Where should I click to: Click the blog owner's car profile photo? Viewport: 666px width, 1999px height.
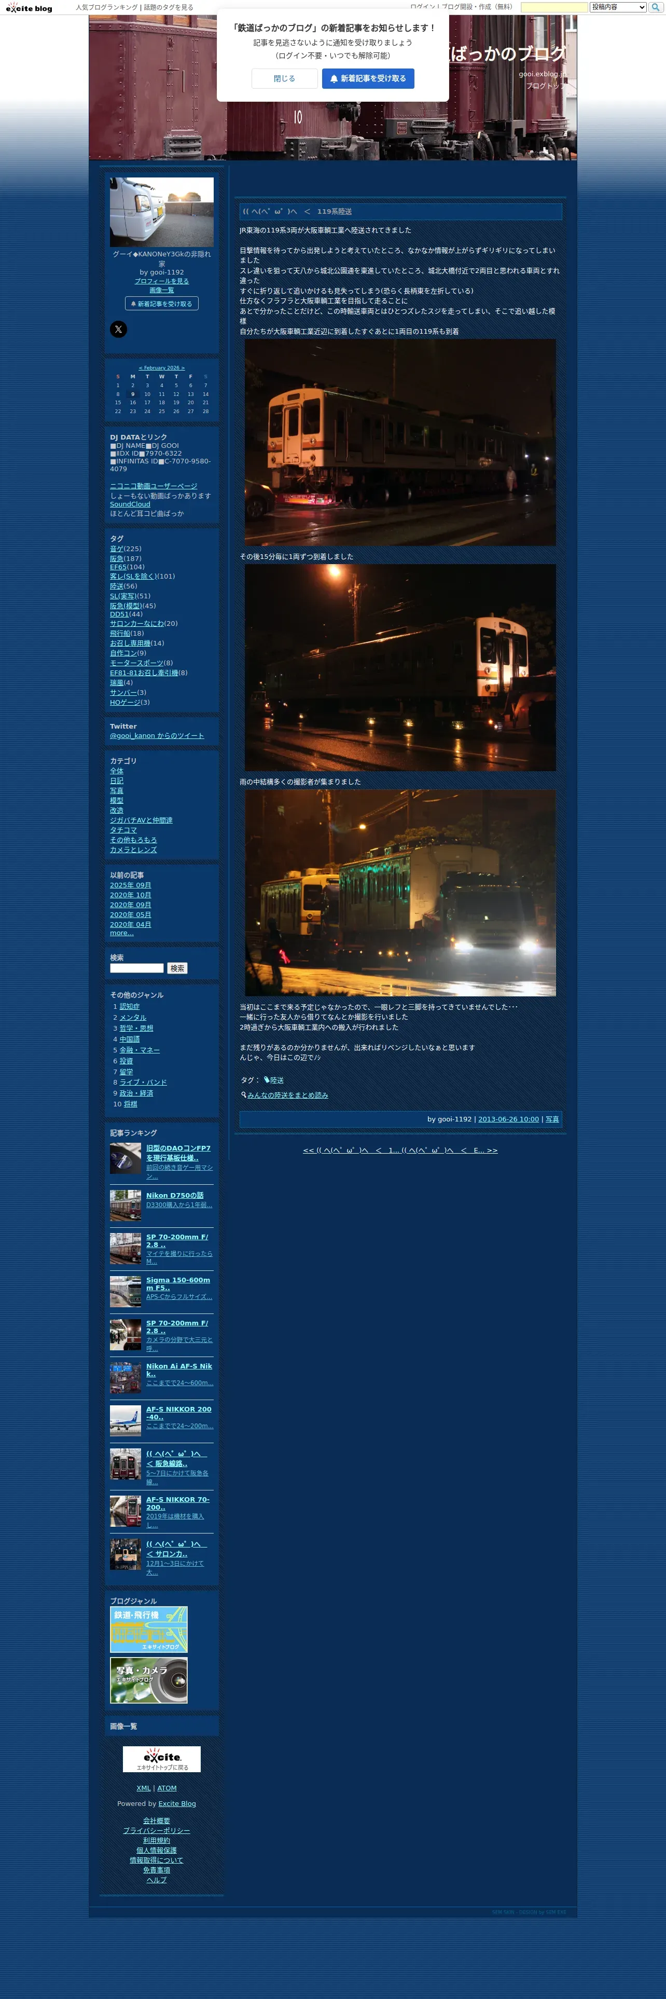coord(161,212)
